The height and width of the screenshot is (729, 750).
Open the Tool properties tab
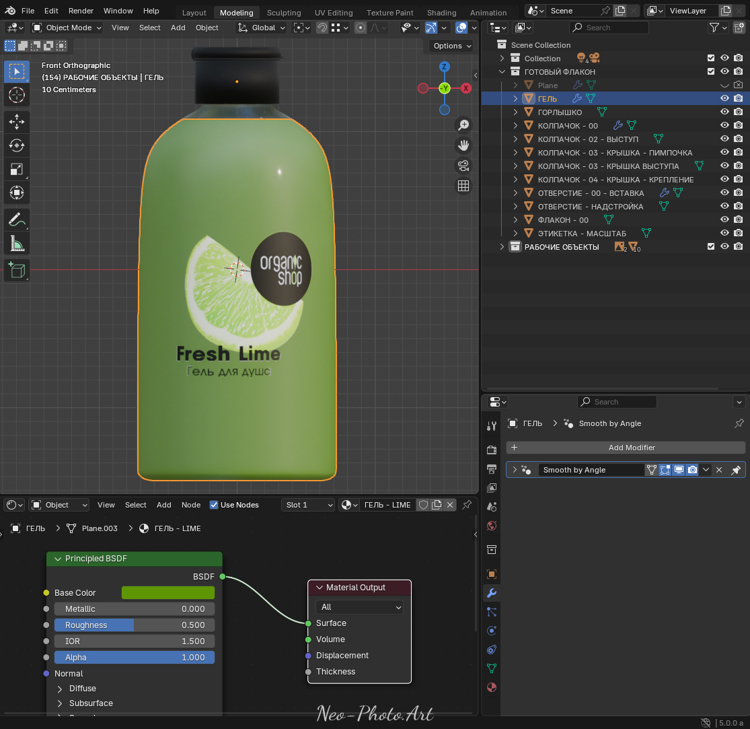[x=491, y=426]
